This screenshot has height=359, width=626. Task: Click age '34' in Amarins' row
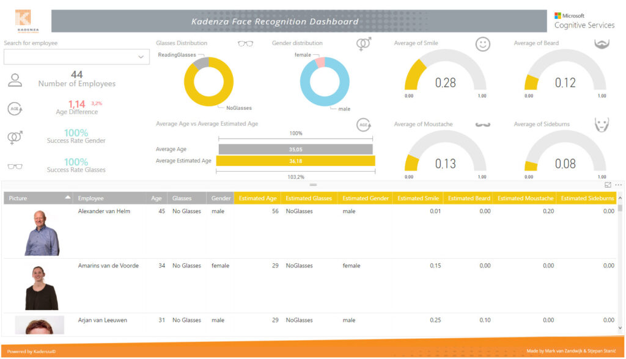[x=161, y=266]
